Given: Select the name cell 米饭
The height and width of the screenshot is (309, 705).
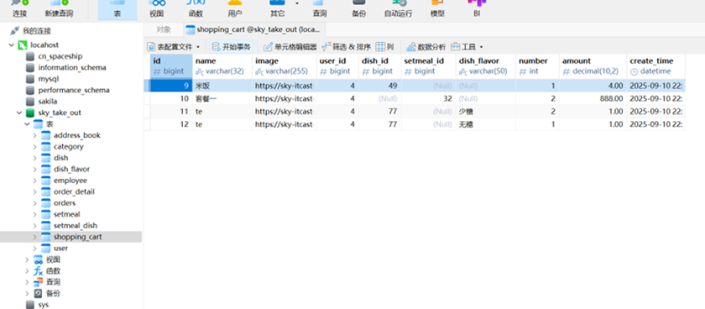Looking at the screenshot, I should click(x=222, y=86).
